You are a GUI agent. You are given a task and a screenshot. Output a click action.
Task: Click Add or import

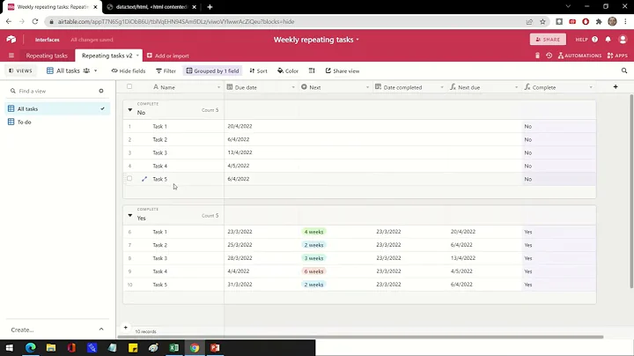(x=168, y=56)
